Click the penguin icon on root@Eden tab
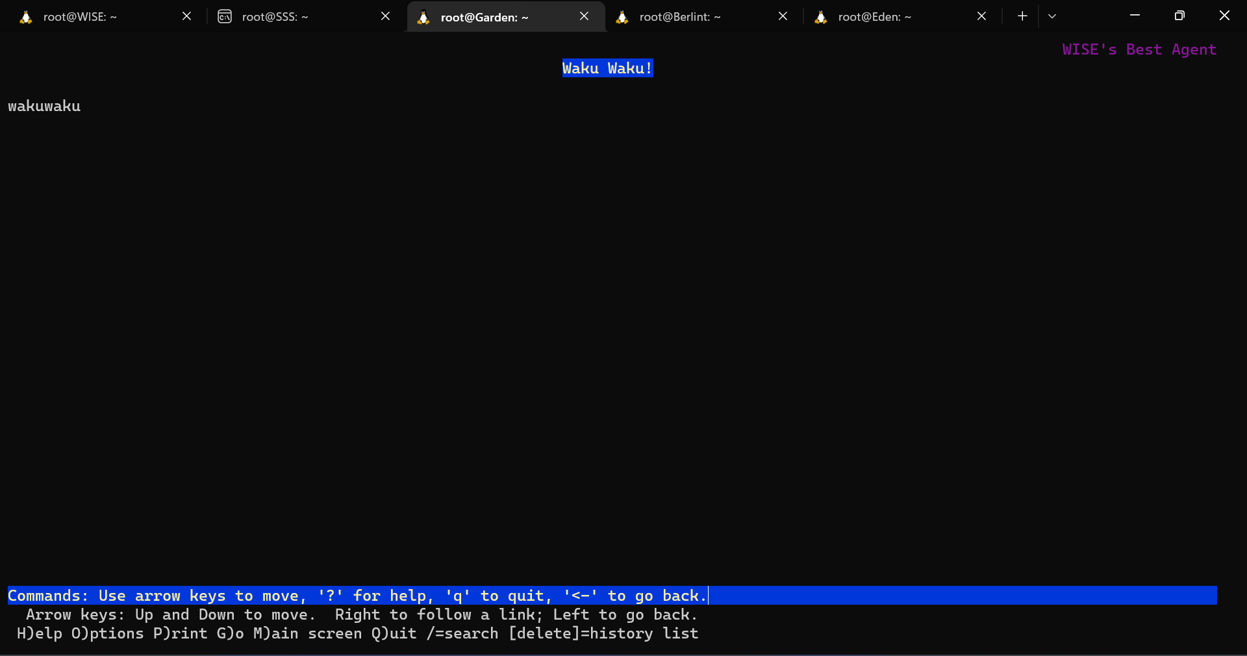Viewport: 1247px width, 656px height. [x=820, y=17]
